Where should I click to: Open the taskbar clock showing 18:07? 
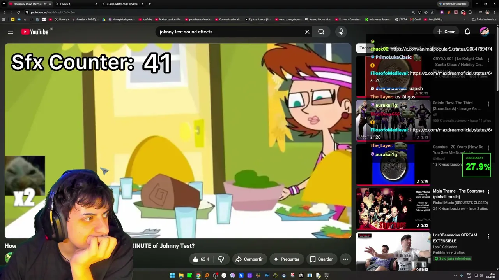click(490, 275)
